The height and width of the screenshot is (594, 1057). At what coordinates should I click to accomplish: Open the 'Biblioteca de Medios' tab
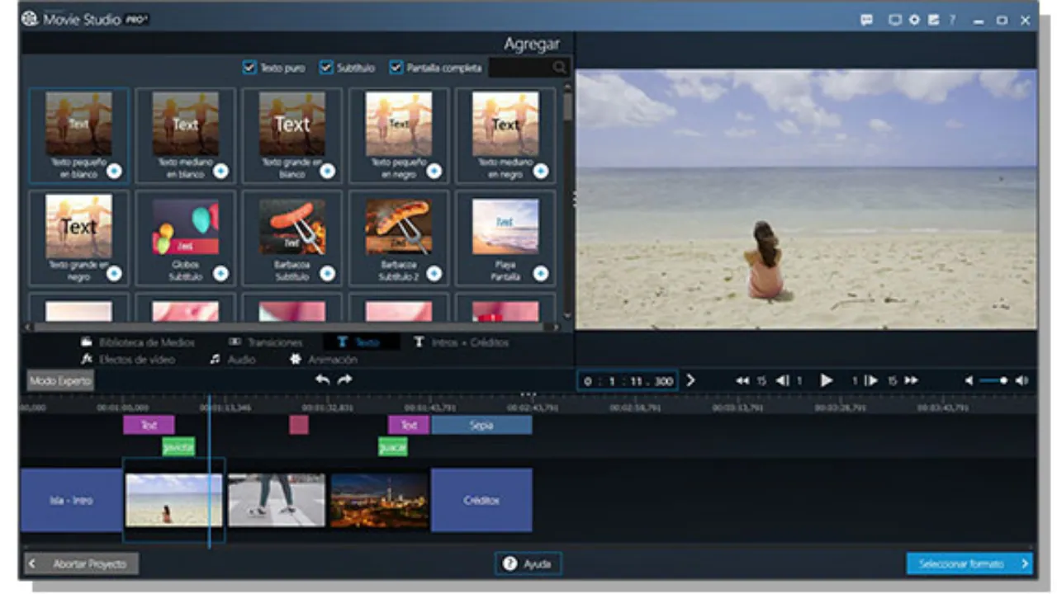pos(138,342)
